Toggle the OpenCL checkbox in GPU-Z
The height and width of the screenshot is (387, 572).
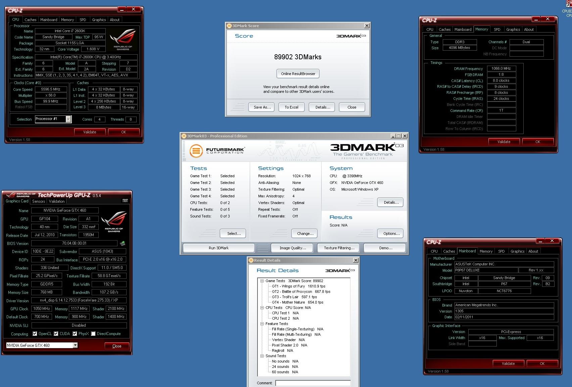click(x=35, y=334)
